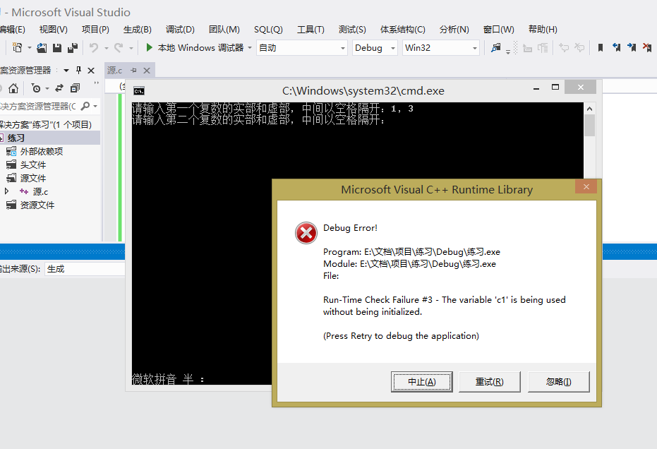Toggle auto-hide pin on Solution Explorer
The height and width of the screenshot is (449, 657).
coord(78,71)
